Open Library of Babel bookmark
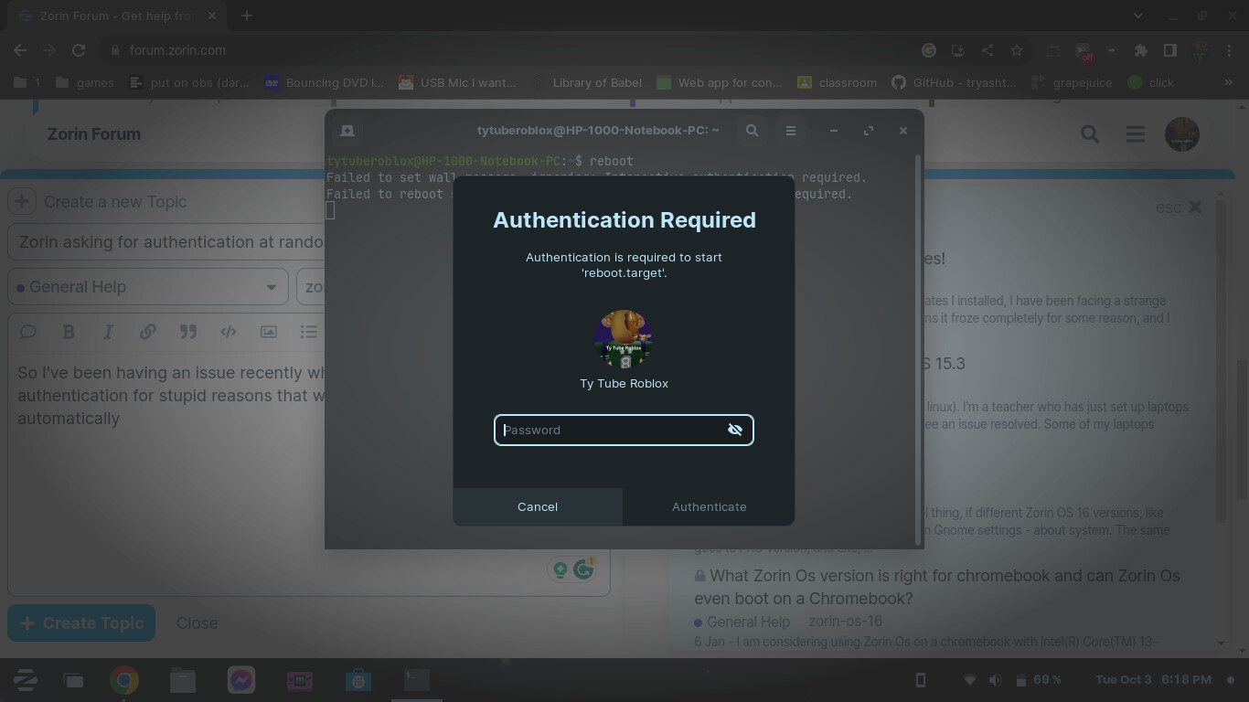Screen dimensions: 1249x702 [587, 82]
